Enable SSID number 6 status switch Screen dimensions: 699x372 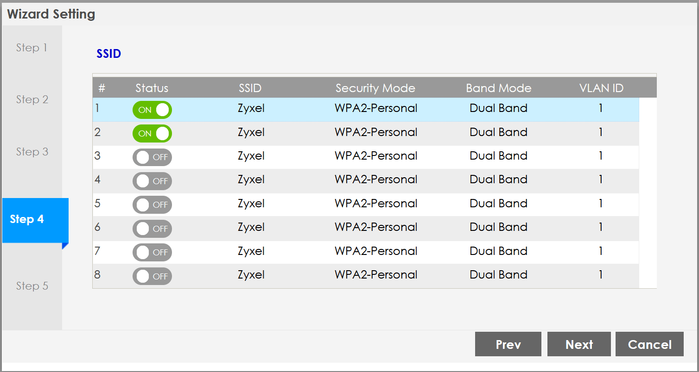[x=152, y=229]
